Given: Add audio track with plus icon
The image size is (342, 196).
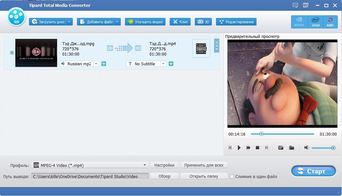Looking at the screenshot, I should [104, 64].
